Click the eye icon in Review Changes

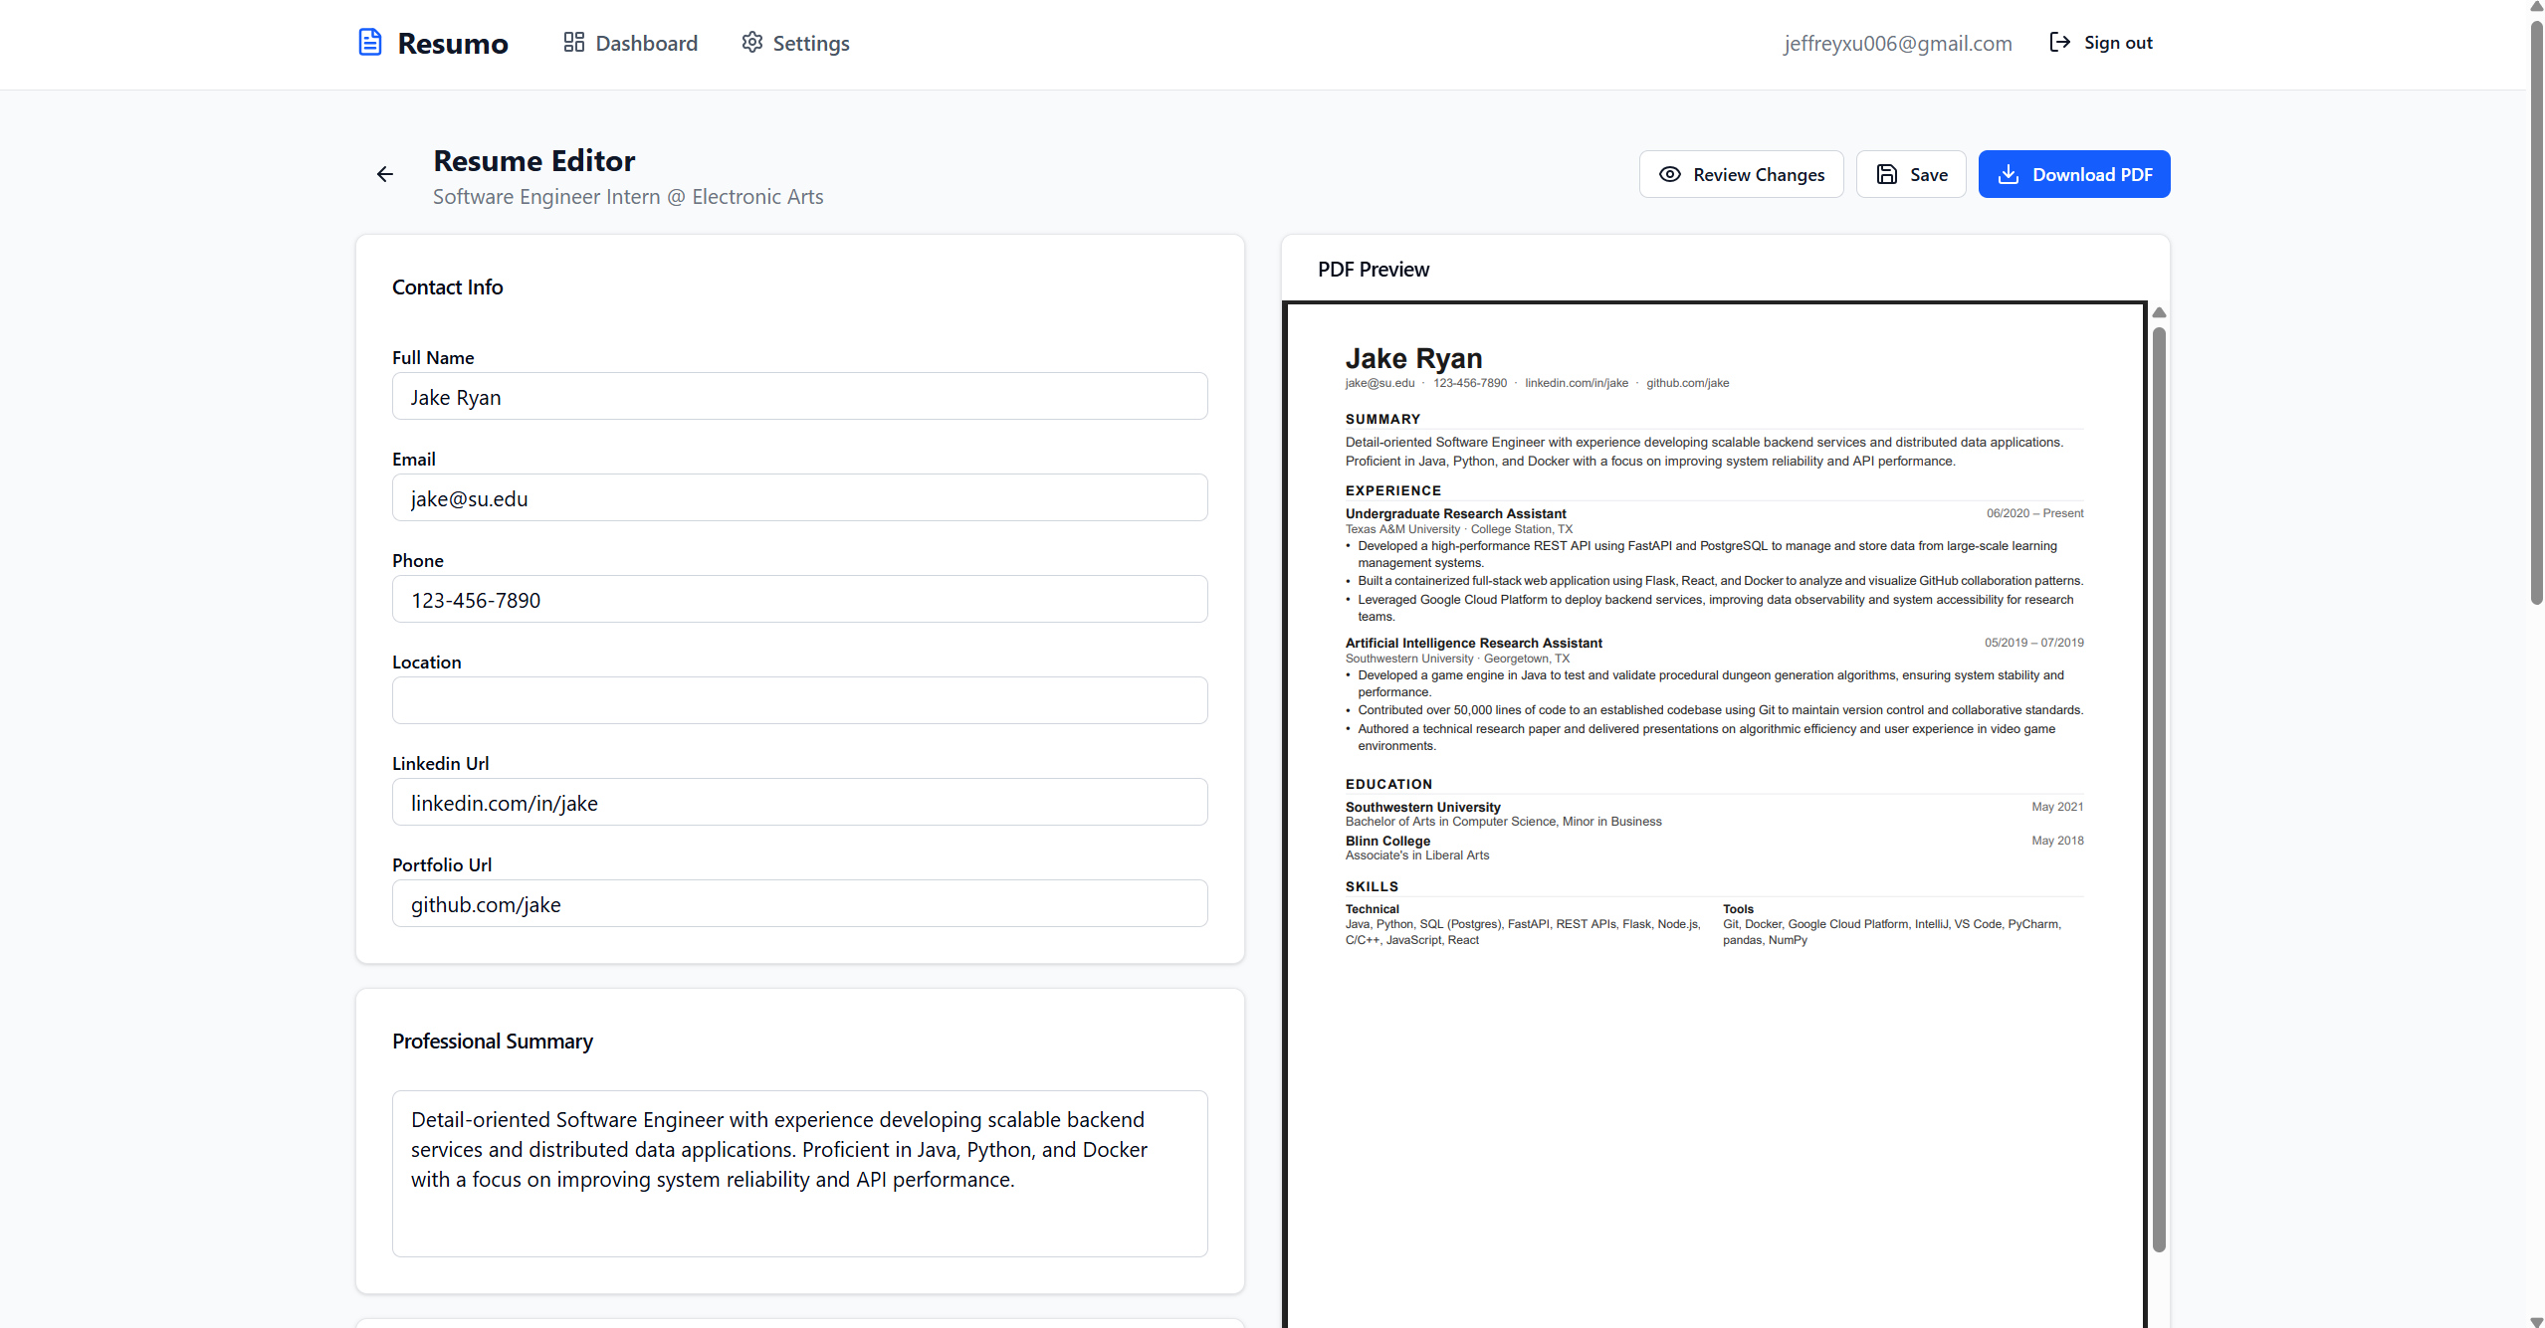[x=1670, y=174]
